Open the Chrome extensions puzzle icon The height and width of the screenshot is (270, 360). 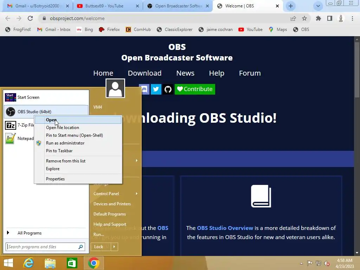click(319, 18)
